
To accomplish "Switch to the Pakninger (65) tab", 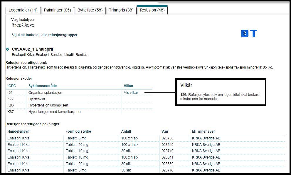I will (x=57, y=10).
